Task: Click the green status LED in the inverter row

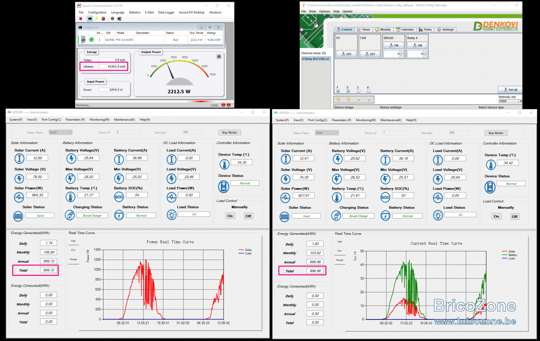Action: point(91,40)
